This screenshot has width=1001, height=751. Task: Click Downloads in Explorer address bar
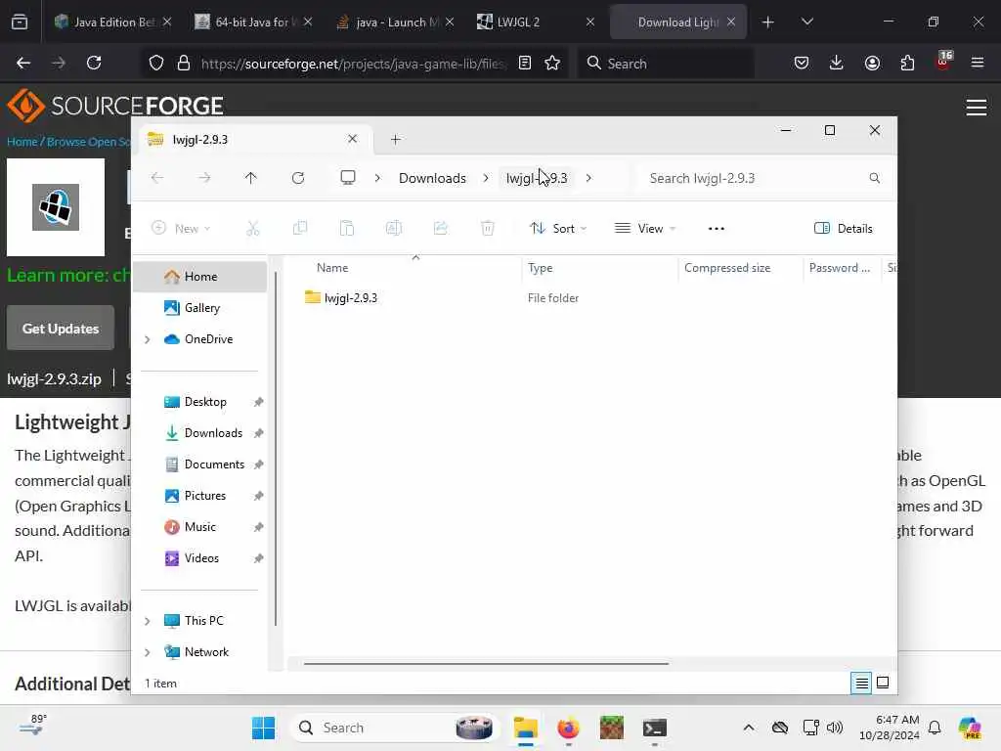pos(432,178)
